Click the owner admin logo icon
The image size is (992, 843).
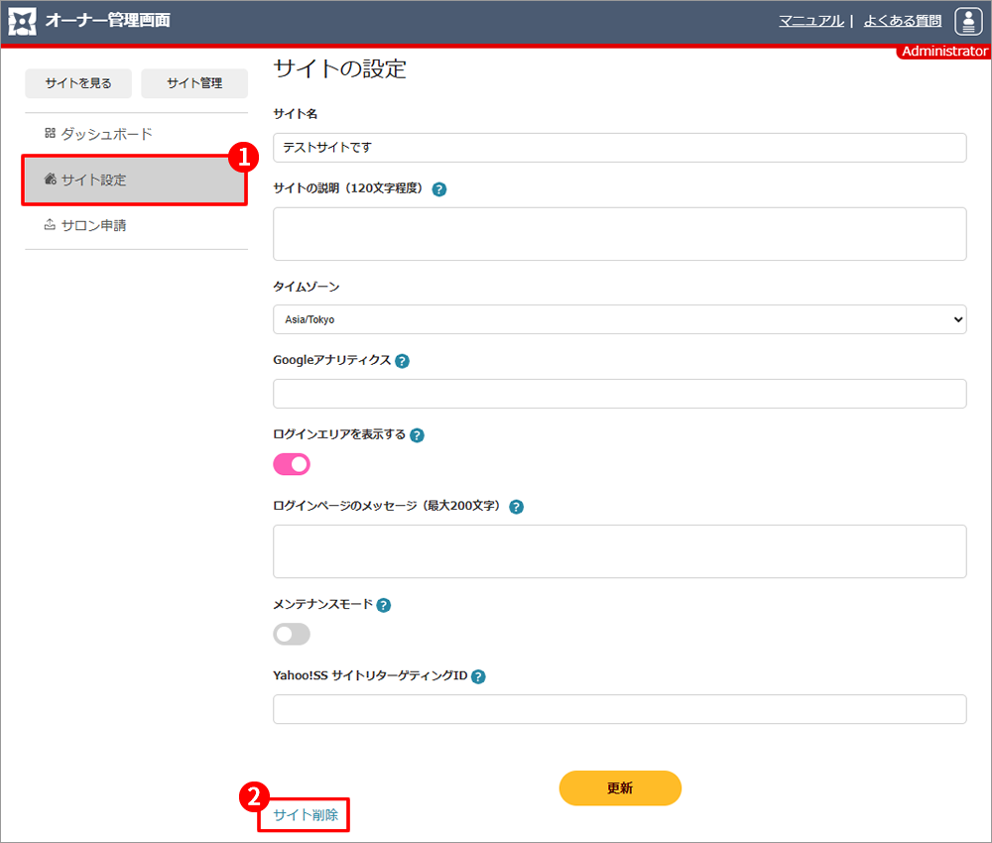[x=22, y=21]
